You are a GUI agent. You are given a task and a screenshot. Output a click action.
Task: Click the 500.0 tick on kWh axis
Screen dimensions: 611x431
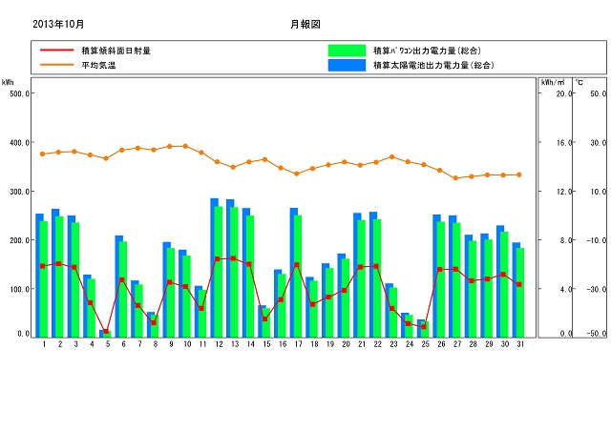(19, 93)
